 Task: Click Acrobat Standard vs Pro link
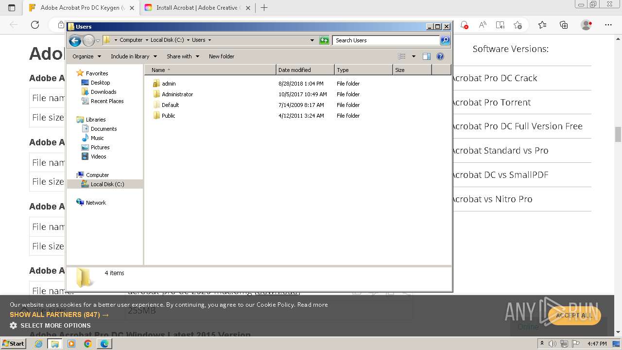[500, 150]
